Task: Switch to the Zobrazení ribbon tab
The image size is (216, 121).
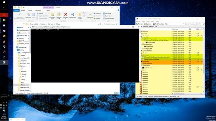Action: pos(38,10)
